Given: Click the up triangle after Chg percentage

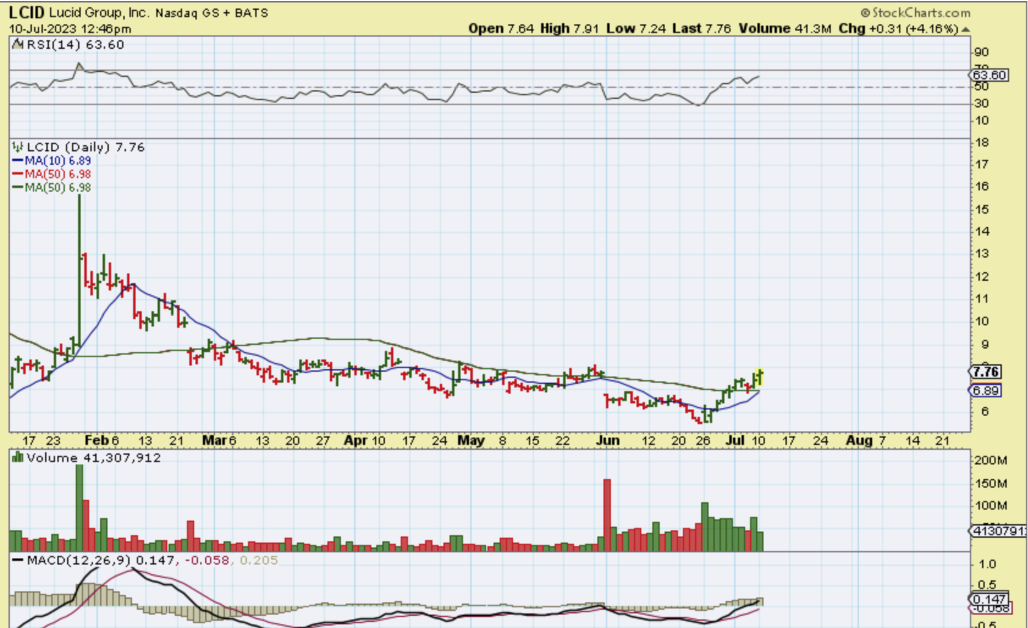Looking at the screenshot, I should tap(965, 29).
